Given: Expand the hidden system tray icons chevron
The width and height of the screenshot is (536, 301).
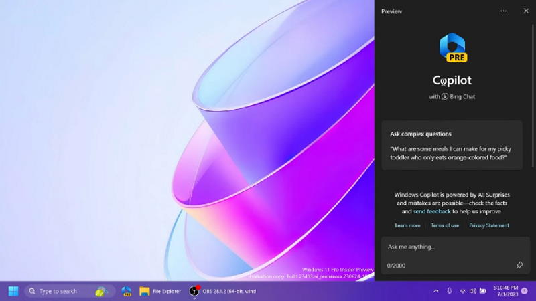Looking at the screenshot, I should (436, 291).
